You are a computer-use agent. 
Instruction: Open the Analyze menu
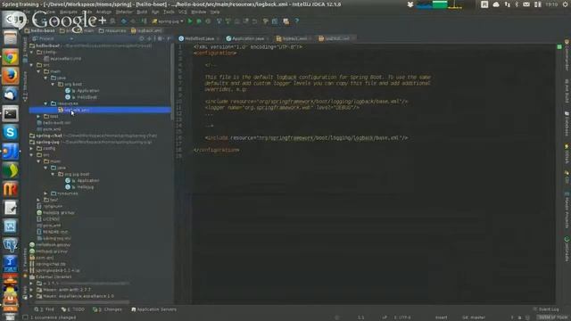coord(103,12)
